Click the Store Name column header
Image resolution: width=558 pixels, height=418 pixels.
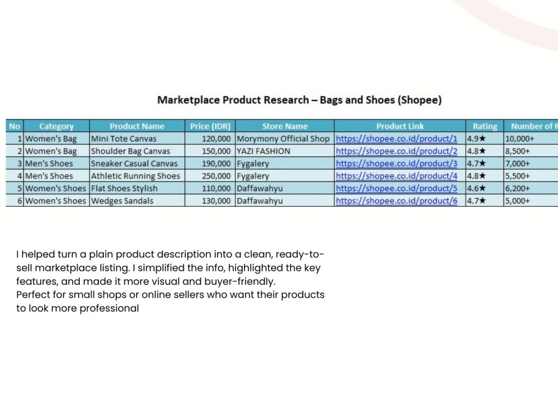285,126
